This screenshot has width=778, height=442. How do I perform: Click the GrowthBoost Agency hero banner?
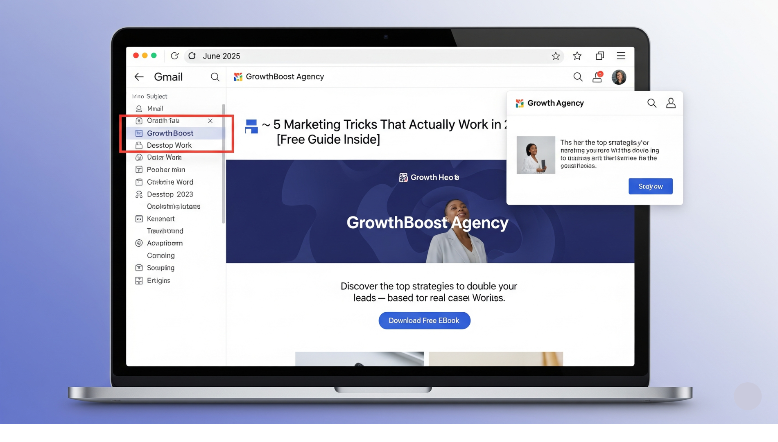(430, 211)
